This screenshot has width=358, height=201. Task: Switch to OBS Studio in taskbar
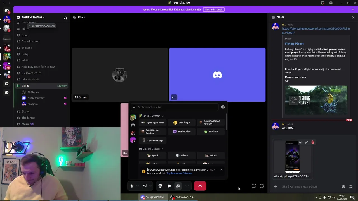point(184,197)
